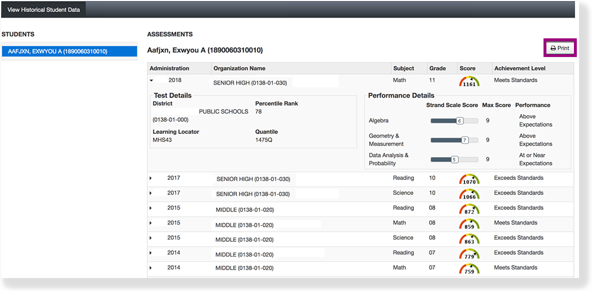
Task: Select student AAFJXN, EXWYOU A in list
Action: pyautogui.click(x=69, y=51)
